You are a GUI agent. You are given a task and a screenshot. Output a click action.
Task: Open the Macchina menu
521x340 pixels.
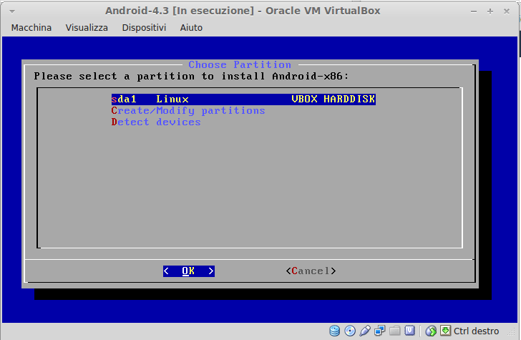coord(31,28)
